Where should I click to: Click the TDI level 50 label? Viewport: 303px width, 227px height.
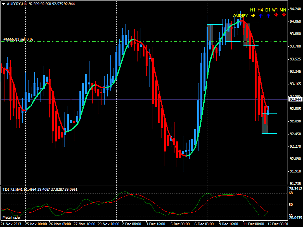click(x=291, y=205)
